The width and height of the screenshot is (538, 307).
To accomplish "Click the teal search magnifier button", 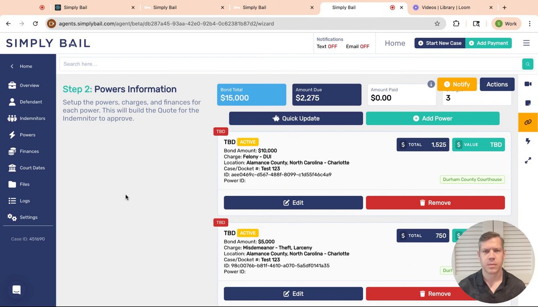I will [x=527, y=64].
